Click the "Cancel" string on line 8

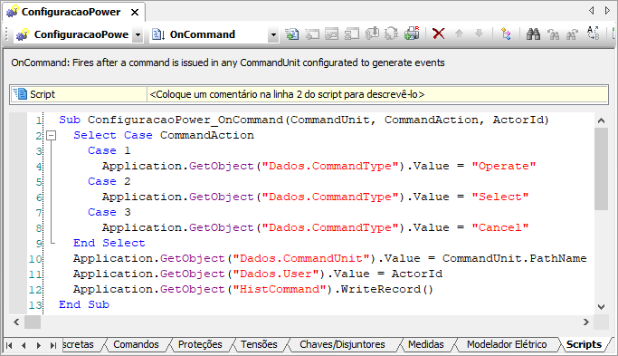(x=500, y=227)
